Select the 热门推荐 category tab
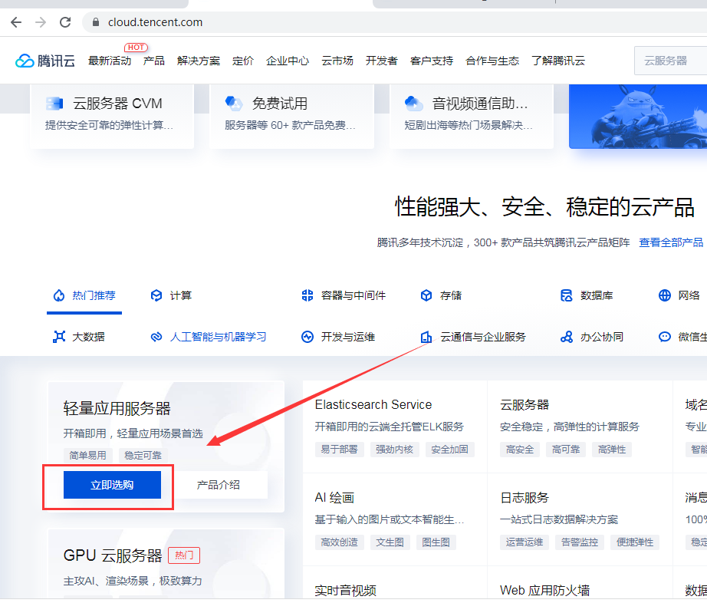707x603 pixels. click(84, 295)
